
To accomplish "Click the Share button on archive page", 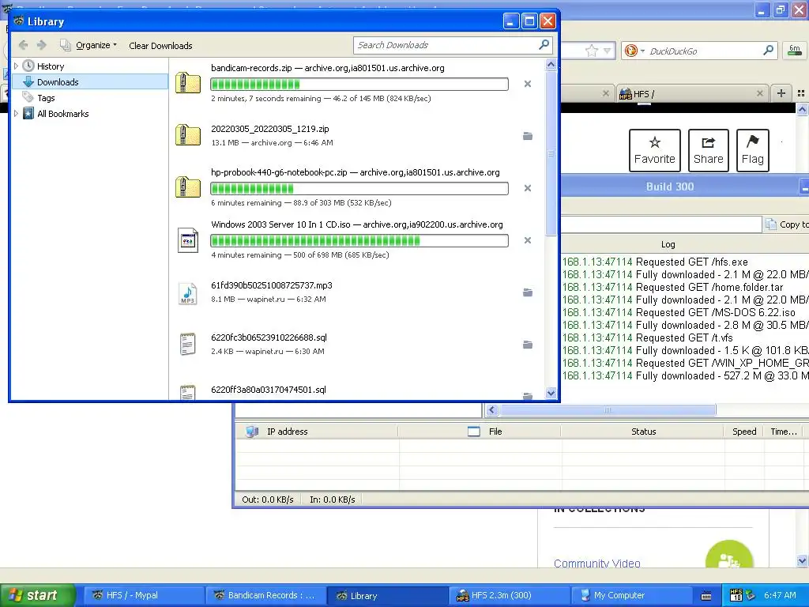I will 709,150.
